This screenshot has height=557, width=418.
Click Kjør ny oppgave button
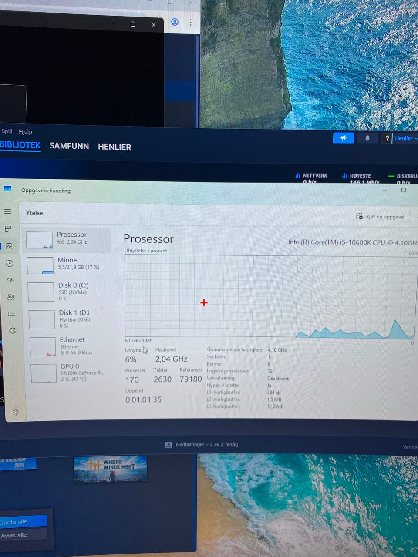[380, 216]
